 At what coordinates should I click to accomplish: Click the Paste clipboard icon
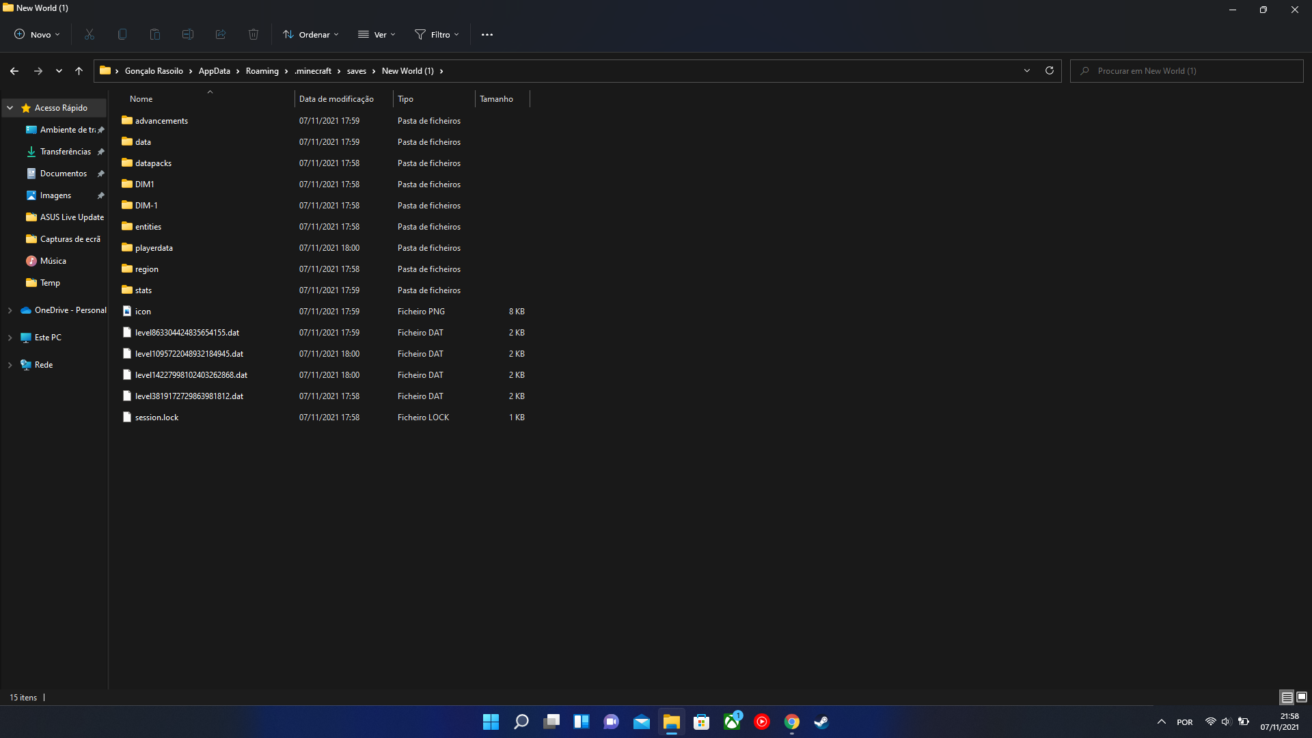[155, 34]
